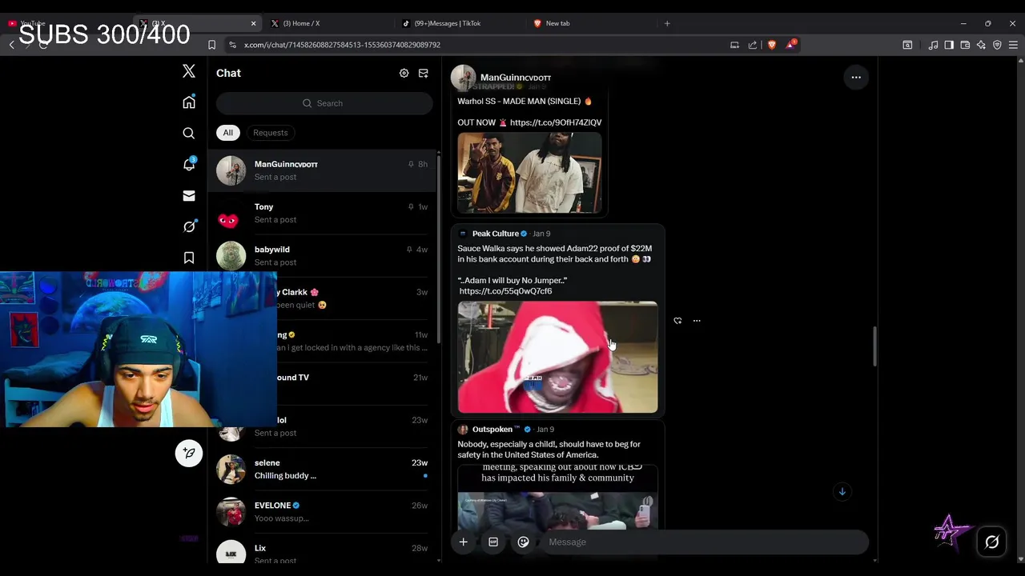Click the compose post feather button
The height and width of the screenshot is (576, 1025).
[x=189, y=453]
